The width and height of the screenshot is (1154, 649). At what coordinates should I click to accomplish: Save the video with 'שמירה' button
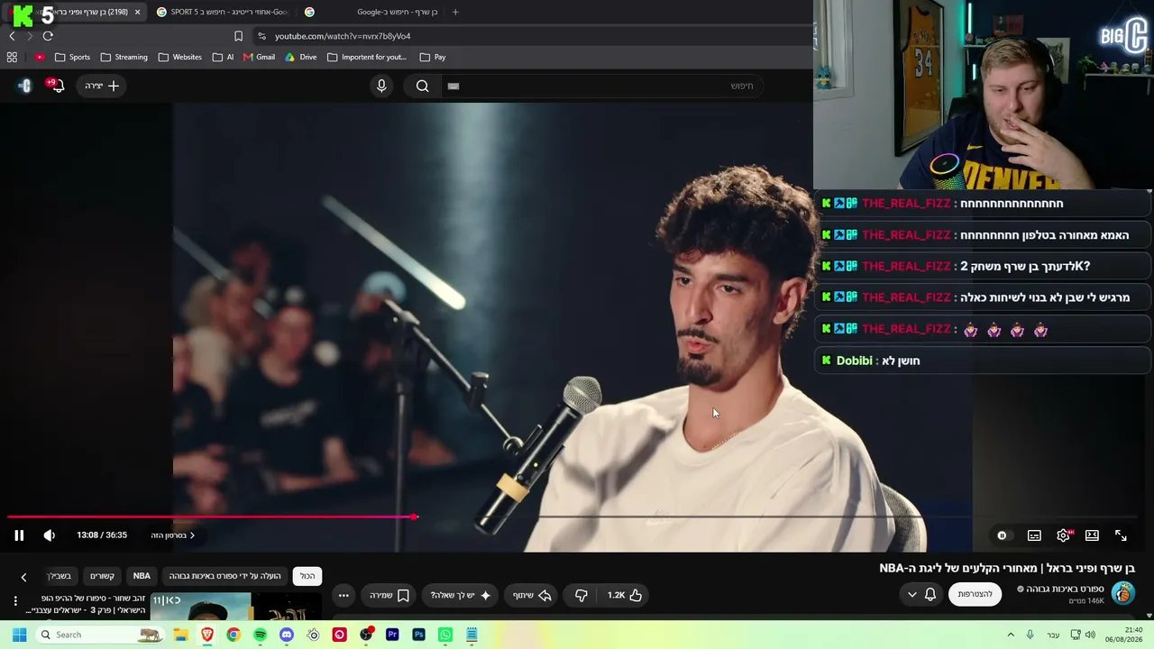tap(389, 595)
